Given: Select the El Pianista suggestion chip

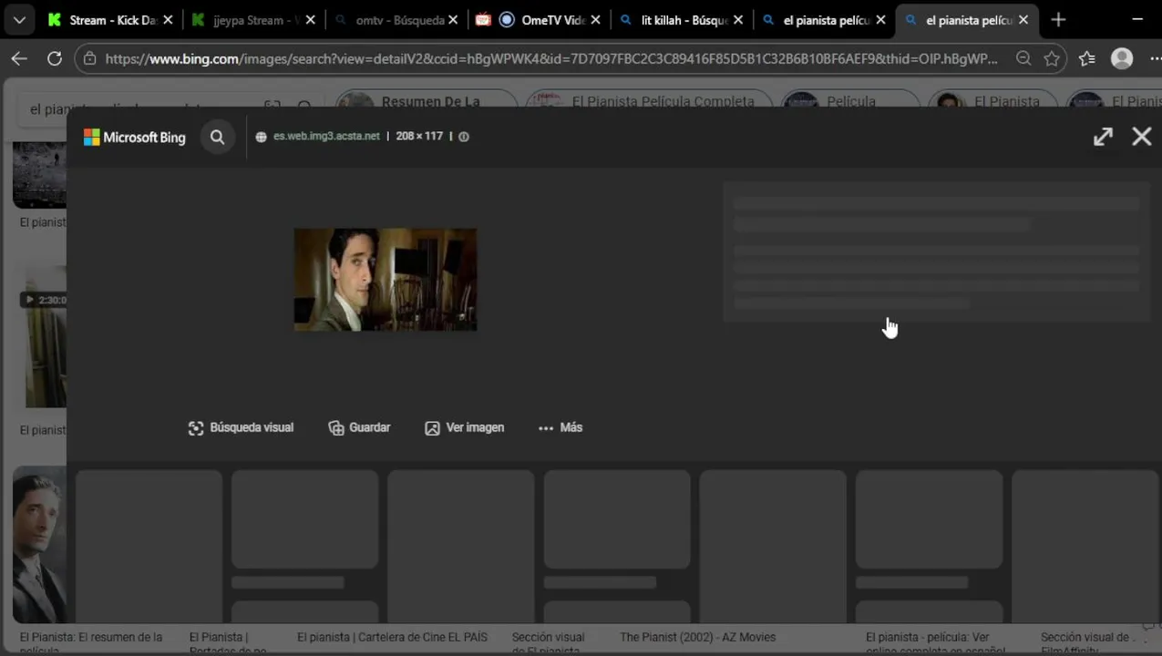Looking at the screenshot, I should 992,101.
